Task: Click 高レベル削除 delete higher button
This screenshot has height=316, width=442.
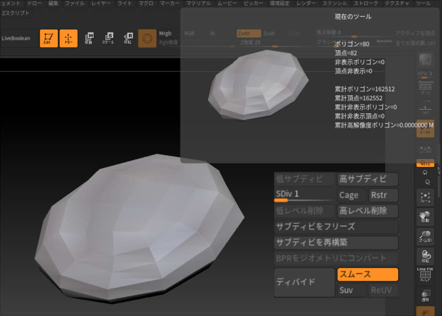Action: [367, 211]
